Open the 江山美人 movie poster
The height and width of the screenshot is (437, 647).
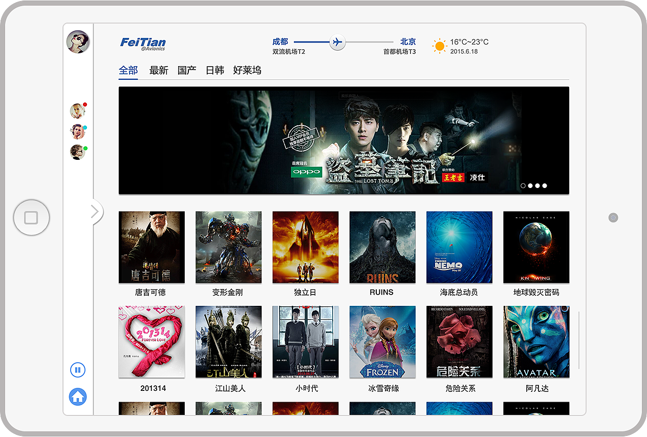228,342
